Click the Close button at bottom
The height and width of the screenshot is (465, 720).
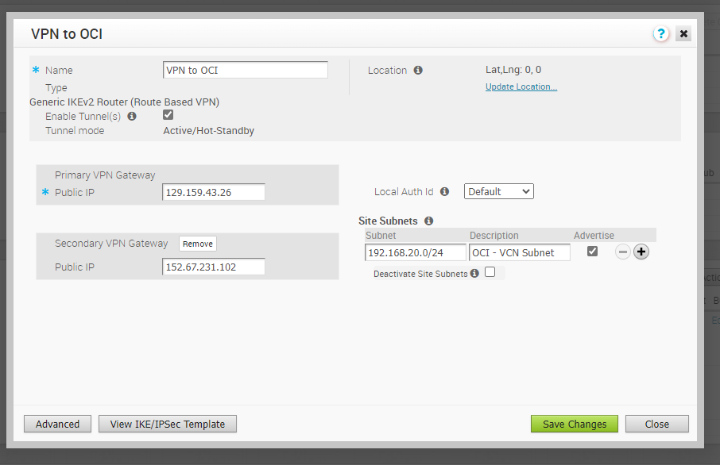tap(656, 424)
